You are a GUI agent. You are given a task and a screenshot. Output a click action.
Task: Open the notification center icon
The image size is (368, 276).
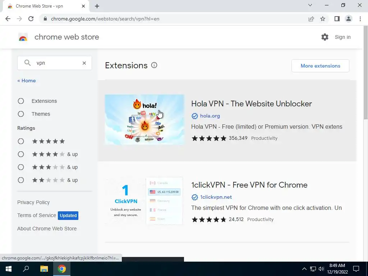tap(356, 269)
